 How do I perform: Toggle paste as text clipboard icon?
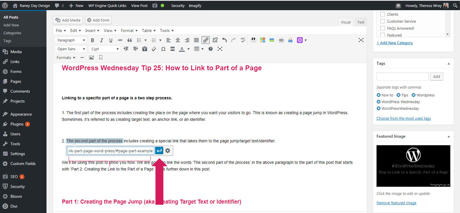coord(145,49)
